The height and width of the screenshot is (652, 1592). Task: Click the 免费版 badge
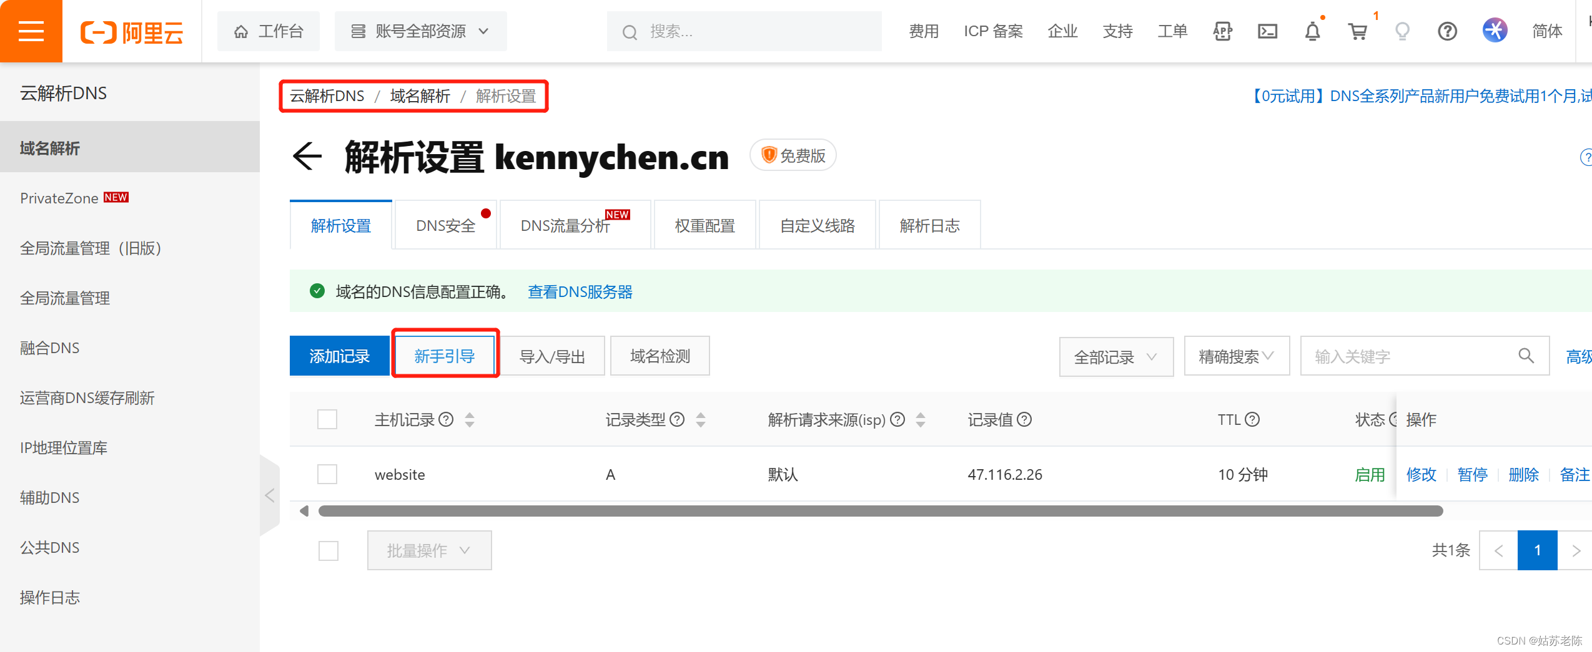click(793, 155)
